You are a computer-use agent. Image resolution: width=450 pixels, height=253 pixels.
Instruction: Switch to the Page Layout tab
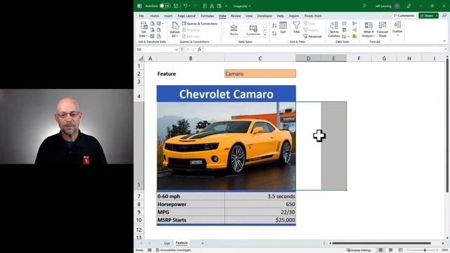tap(186, 15)
